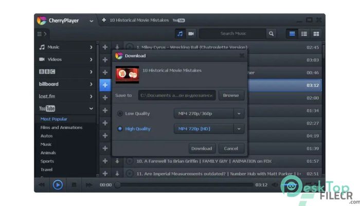Click the Search Music input field
Viewport: 360px width, 206px height.
(x=233, y=33)
